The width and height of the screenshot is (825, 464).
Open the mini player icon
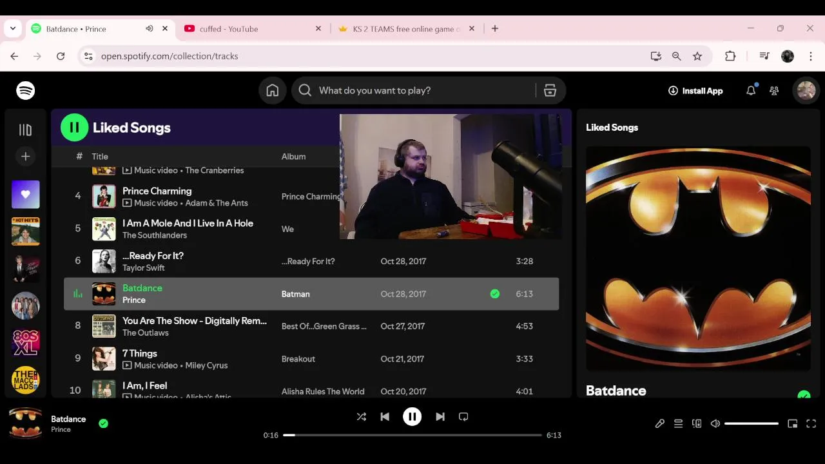pos(793,423)
